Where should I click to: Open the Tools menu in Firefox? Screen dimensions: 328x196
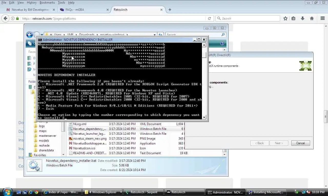point(61,3)
